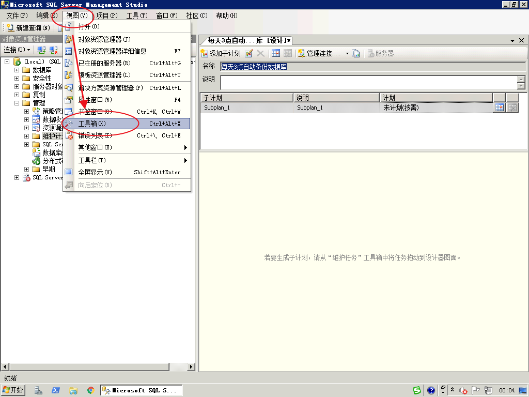The image size is (529, 397).
Task: Launch Chrome from the taskbar
Action: (90, 391)
